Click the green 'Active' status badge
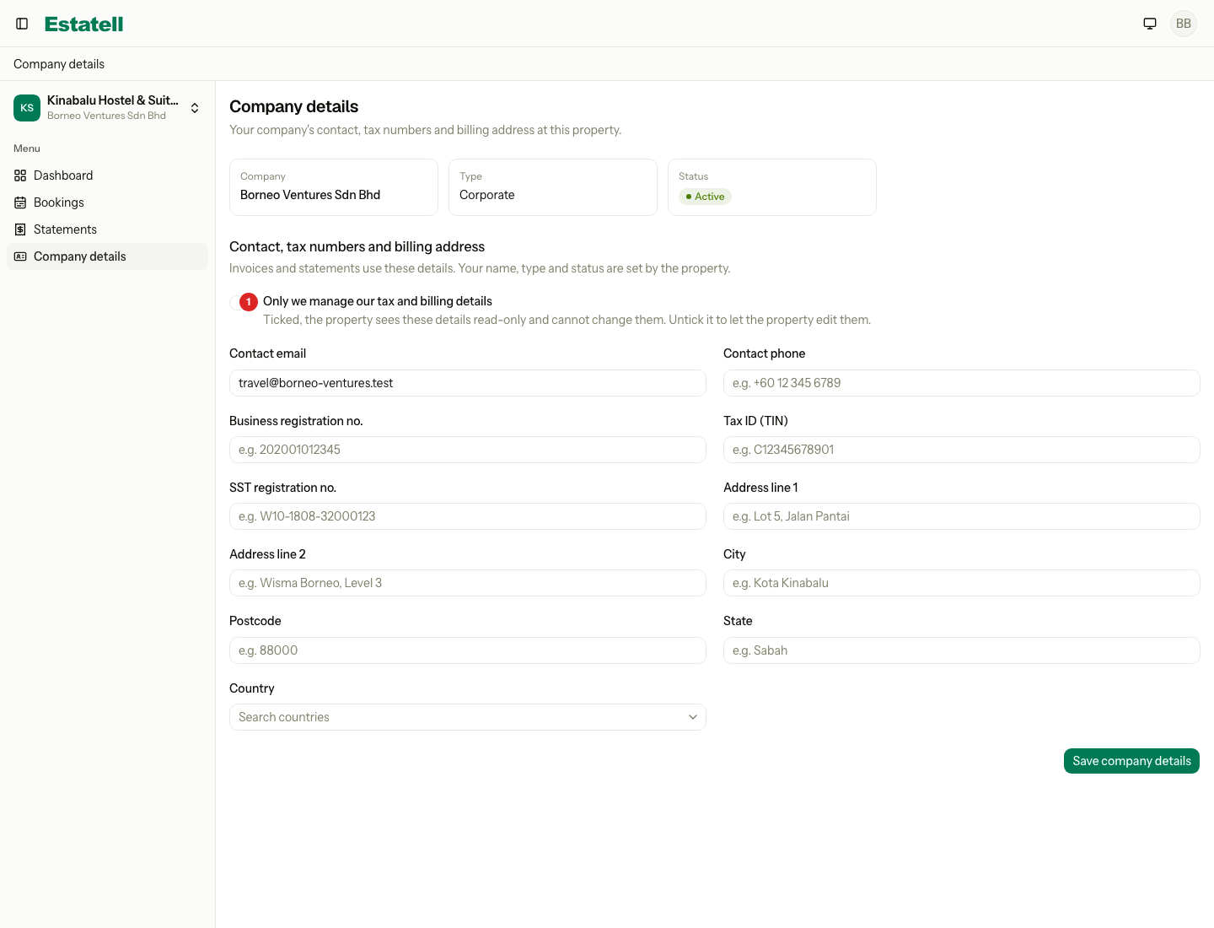This screenshot has width=1214, height=928. (x=705, y=197)
